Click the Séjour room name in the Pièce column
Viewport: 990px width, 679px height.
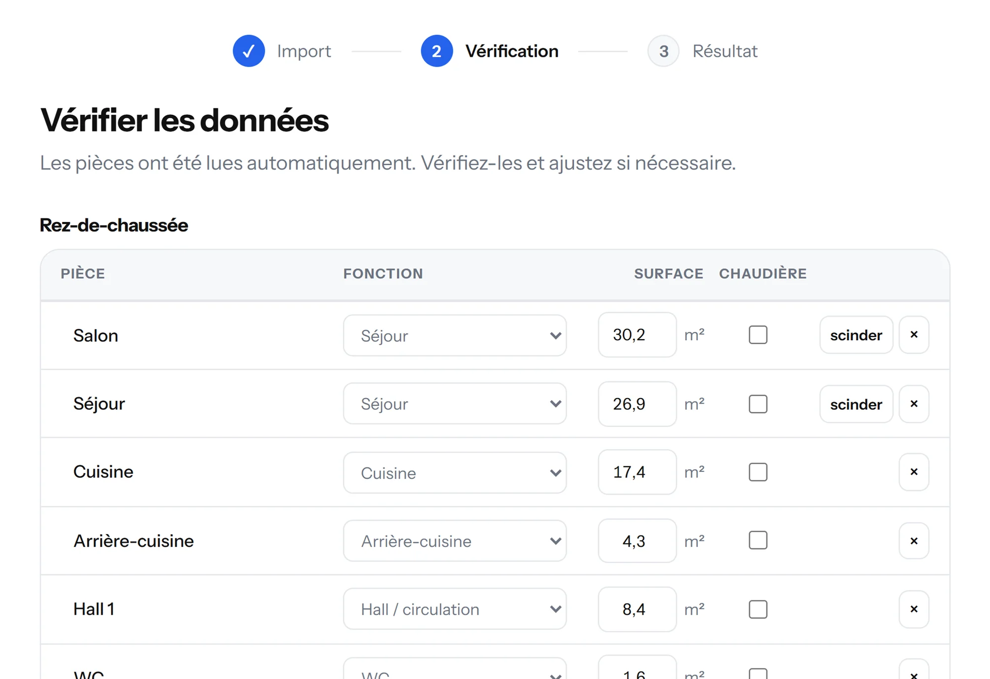pyautogui.click(x=99, y=404)
